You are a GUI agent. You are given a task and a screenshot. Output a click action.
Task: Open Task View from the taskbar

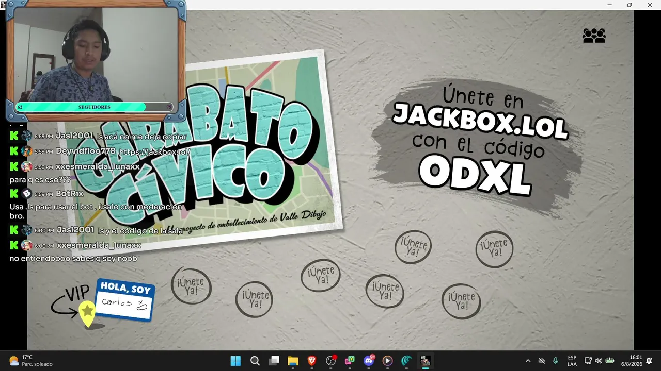coord(274,361)
